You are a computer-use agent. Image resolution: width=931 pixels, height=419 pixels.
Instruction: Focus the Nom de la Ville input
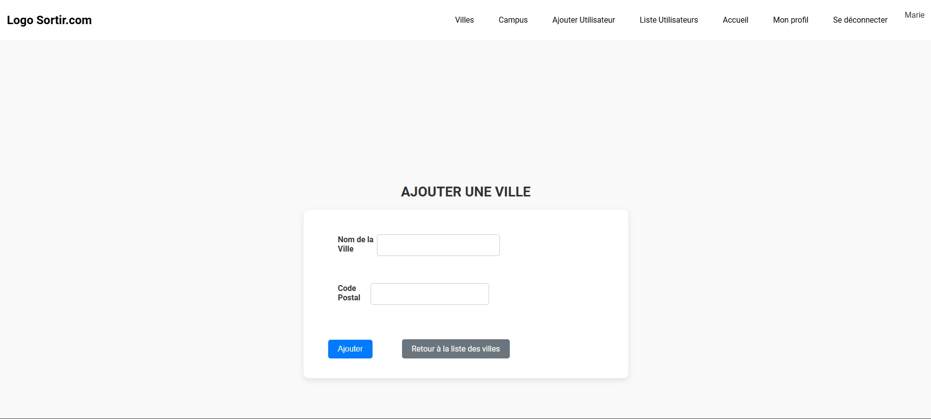tap(438, 245)
